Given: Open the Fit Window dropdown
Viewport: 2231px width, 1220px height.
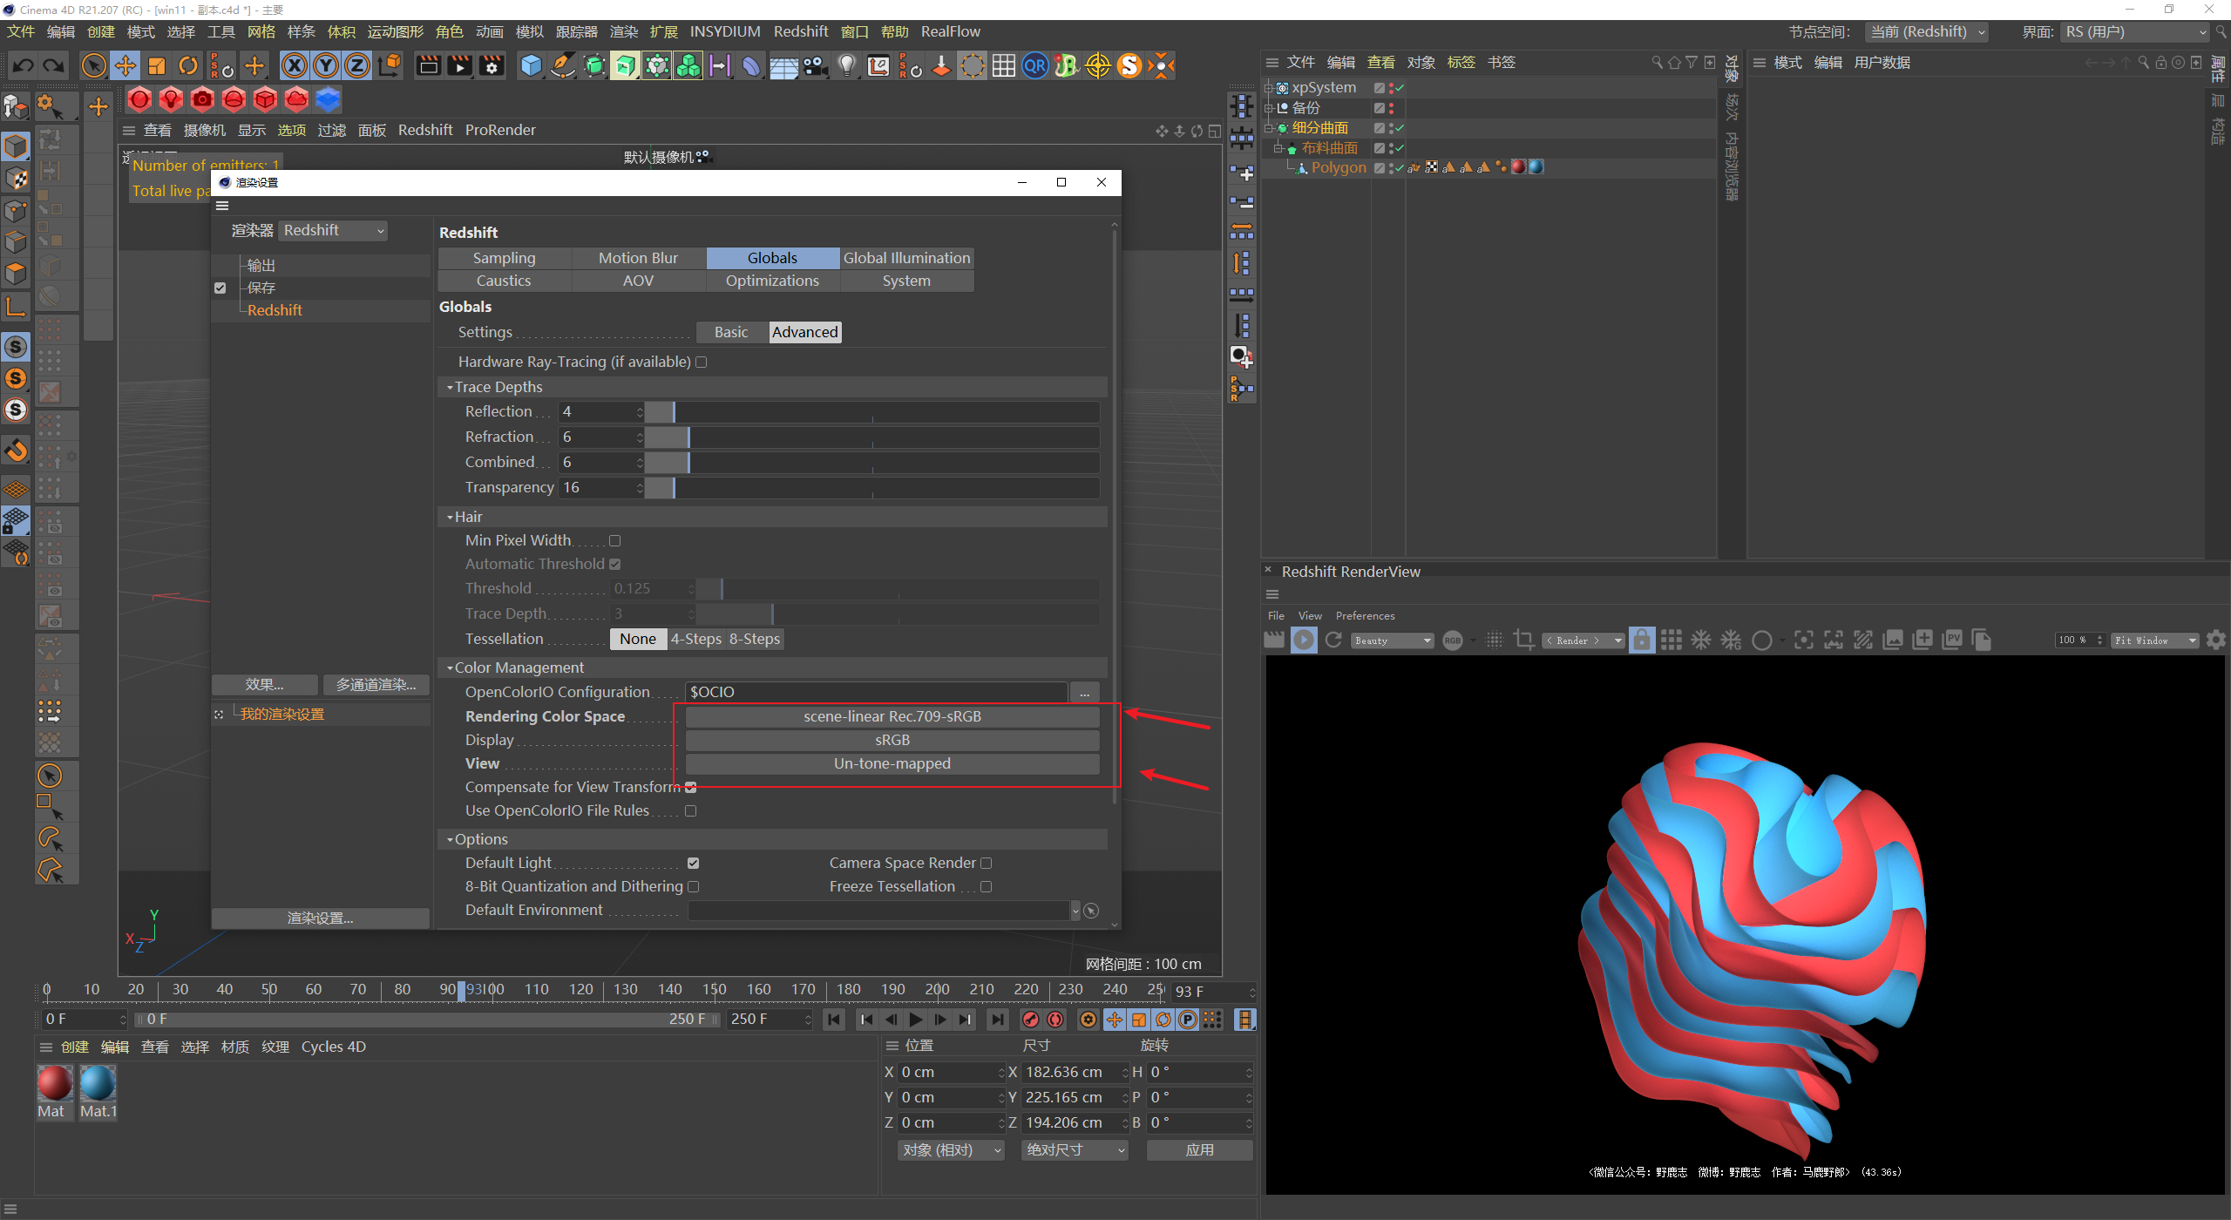Looking at the screenshot, I should pyautogui.click(x=2154, y=640).
